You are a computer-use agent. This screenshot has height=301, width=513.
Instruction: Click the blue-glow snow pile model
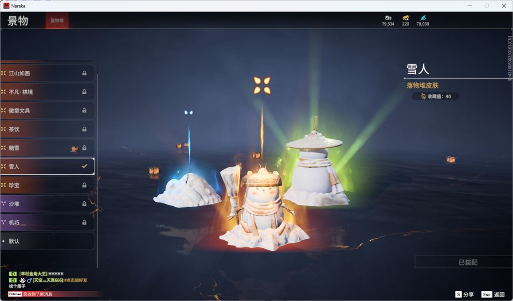pos(188,190)
